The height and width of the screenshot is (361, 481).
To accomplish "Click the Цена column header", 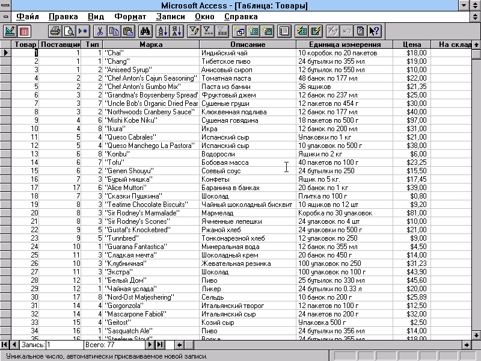I will coord(411,45).
